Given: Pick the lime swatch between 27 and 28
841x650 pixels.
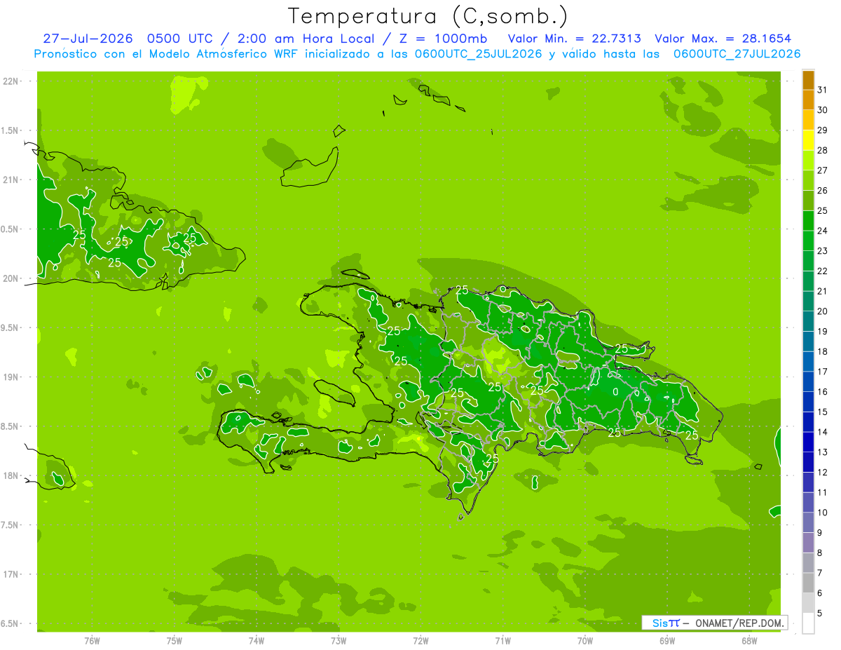Looking at the screenshot, I should 808,161.
